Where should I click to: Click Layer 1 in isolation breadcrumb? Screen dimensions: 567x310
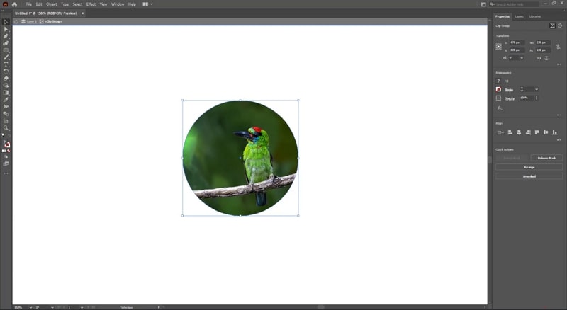pos(31,22)
